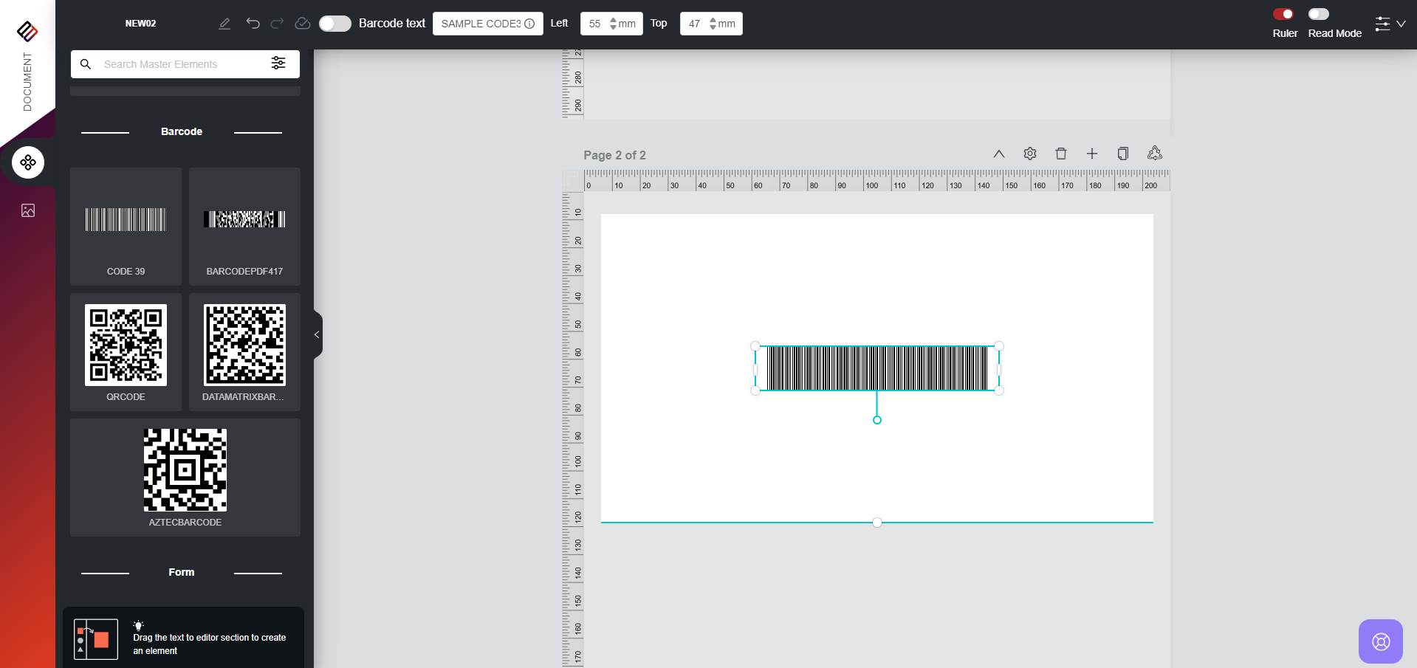Image resolution: width=1417 pixels, height=668 pixels.
Task: Click the cloud save status icon
Action: (302, 24)
